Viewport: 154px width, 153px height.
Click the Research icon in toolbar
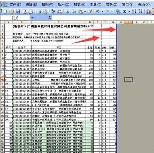(59, 12)
